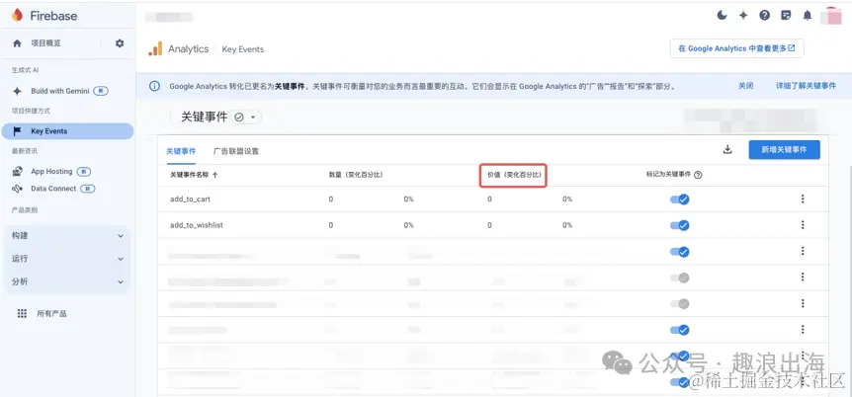Switch to 关键事件 tab
The image size is (852, 397).
coord(181,151)
